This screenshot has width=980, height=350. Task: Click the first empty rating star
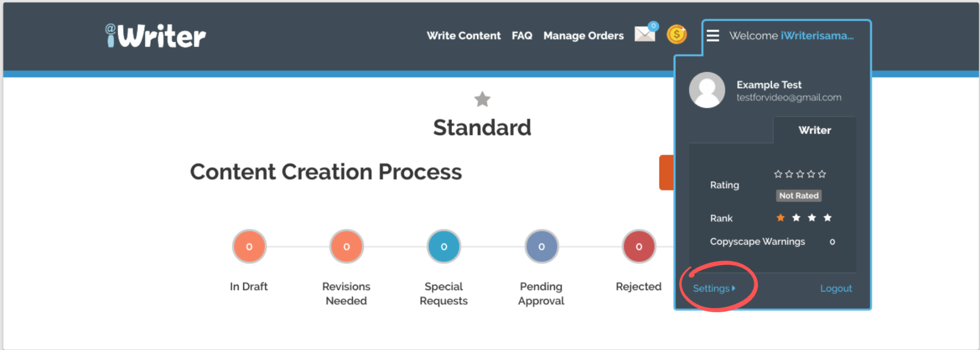click(x=778, y=174)
